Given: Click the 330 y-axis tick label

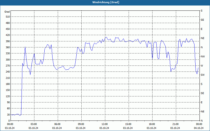Looking at the screenshot, I should click(8, 53).
